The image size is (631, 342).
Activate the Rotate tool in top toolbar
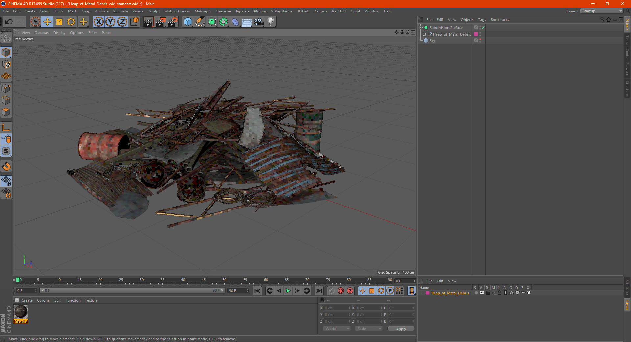pyautogui.click(x=71, y=22)
